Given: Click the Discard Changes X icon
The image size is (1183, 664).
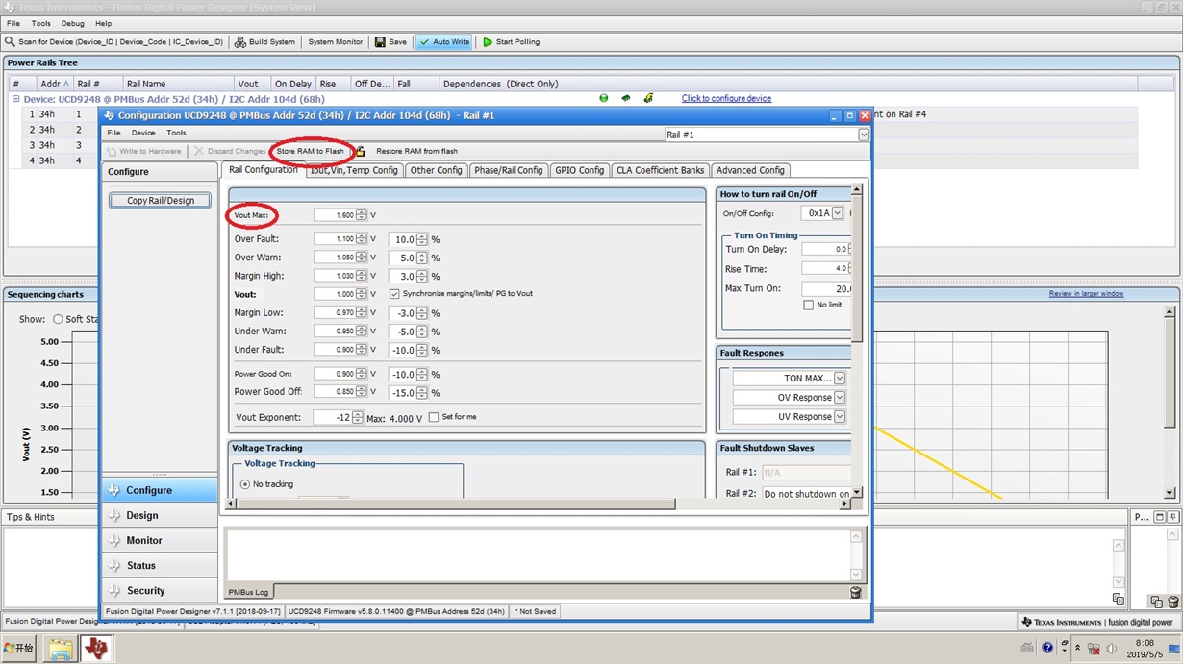Looking at the screenshot, I should (x=199, y=151).
